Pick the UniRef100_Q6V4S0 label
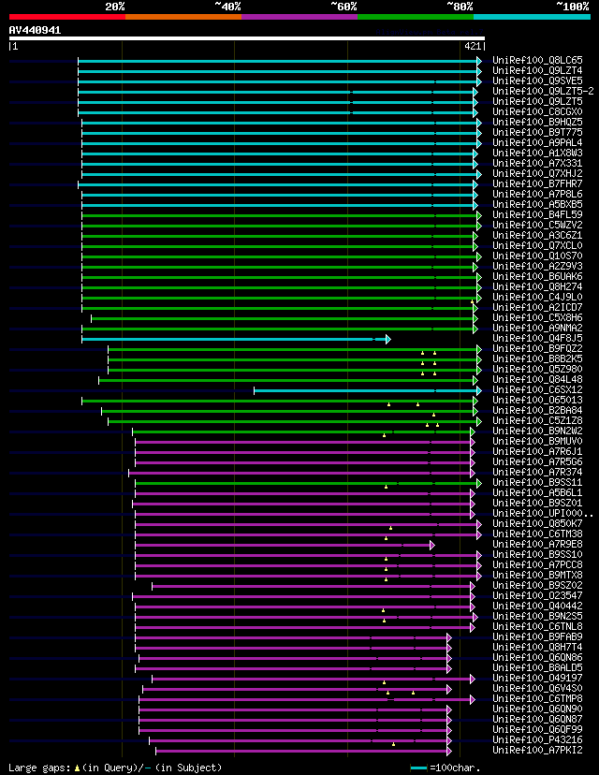The image size is (599, 775). (538, 688)
